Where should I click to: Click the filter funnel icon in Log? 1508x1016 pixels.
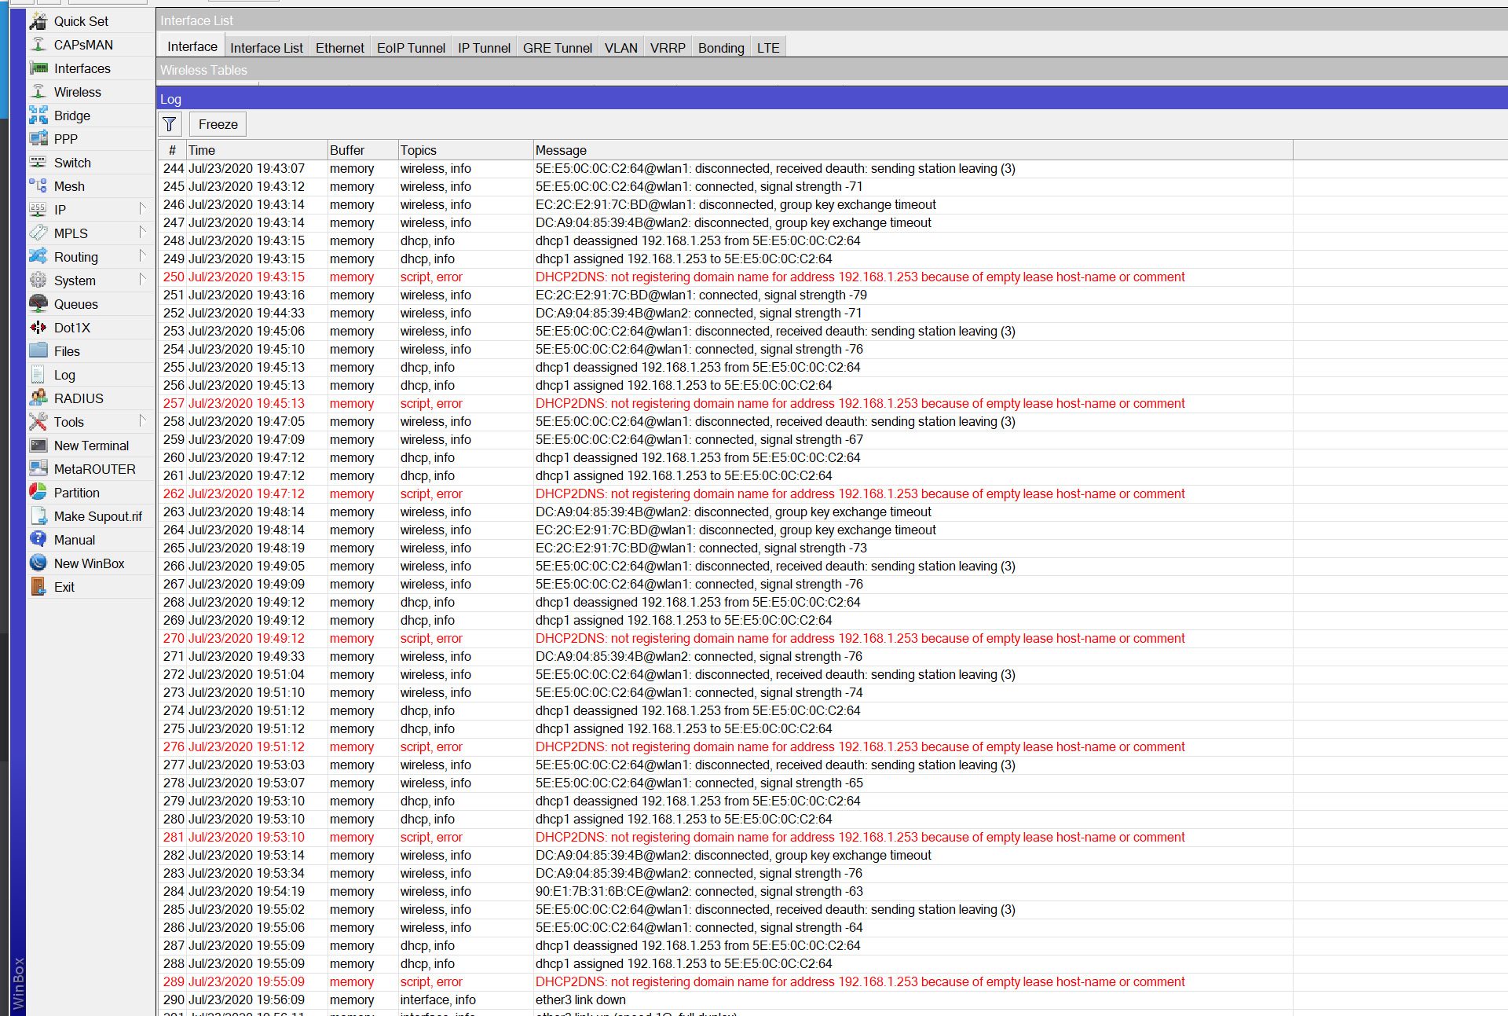tap(170, 124)
